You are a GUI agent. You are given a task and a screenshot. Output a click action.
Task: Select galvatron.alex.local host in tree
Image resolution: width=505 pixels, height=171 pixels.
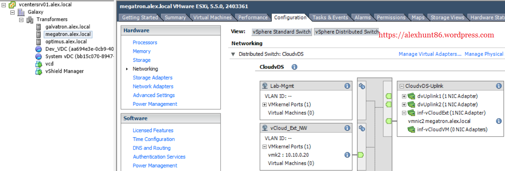[67, 27]
